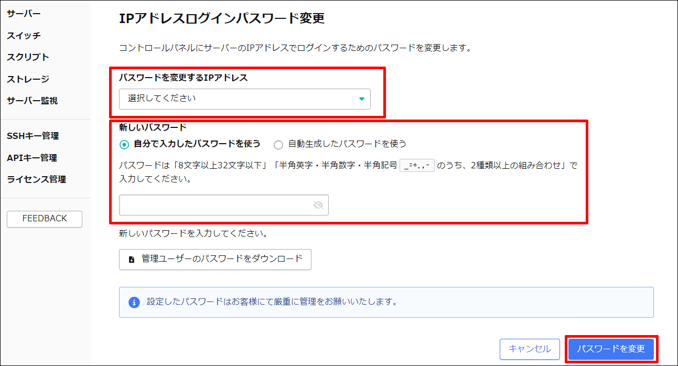This screenshot has width=678, height=366.
Task: Click 管理ユーザーのパスワードをダウンロード
Action: (215, 259)
